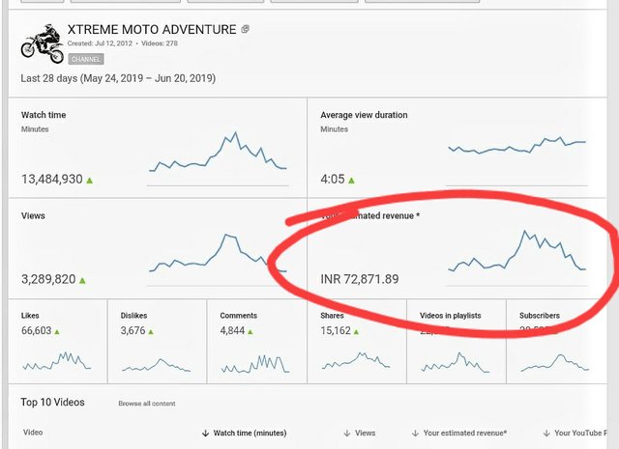Viewport: 619px width, 449px height.
Task: Click the comments count 4,844
Action: click(x=232, y=330)
